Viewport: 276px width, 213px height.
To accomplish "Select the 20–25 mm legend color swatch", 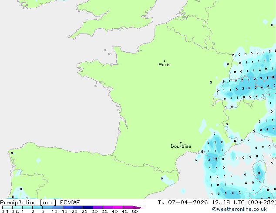I will coord(77,207).
